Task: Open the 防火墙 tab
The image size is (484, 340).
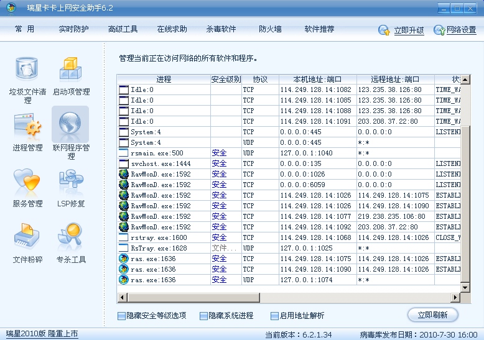Action: point(270,29)
